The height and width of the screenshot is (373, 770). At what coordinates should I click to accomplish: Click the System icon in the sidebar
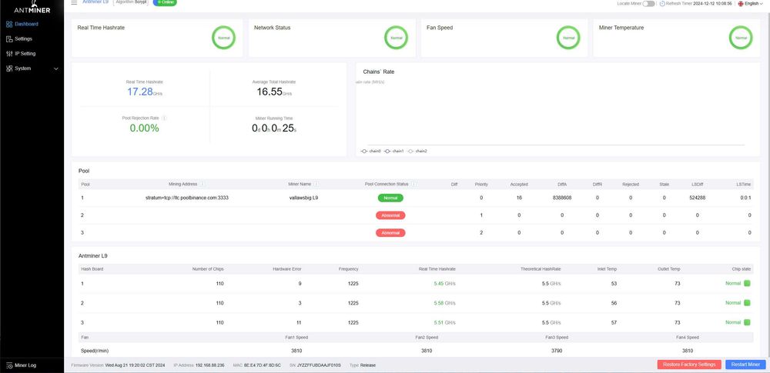pyautogui.click(x=9, y=68)
